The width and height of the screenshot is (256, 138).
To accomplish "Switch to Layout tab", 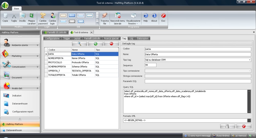I will [x=77, y=38].
